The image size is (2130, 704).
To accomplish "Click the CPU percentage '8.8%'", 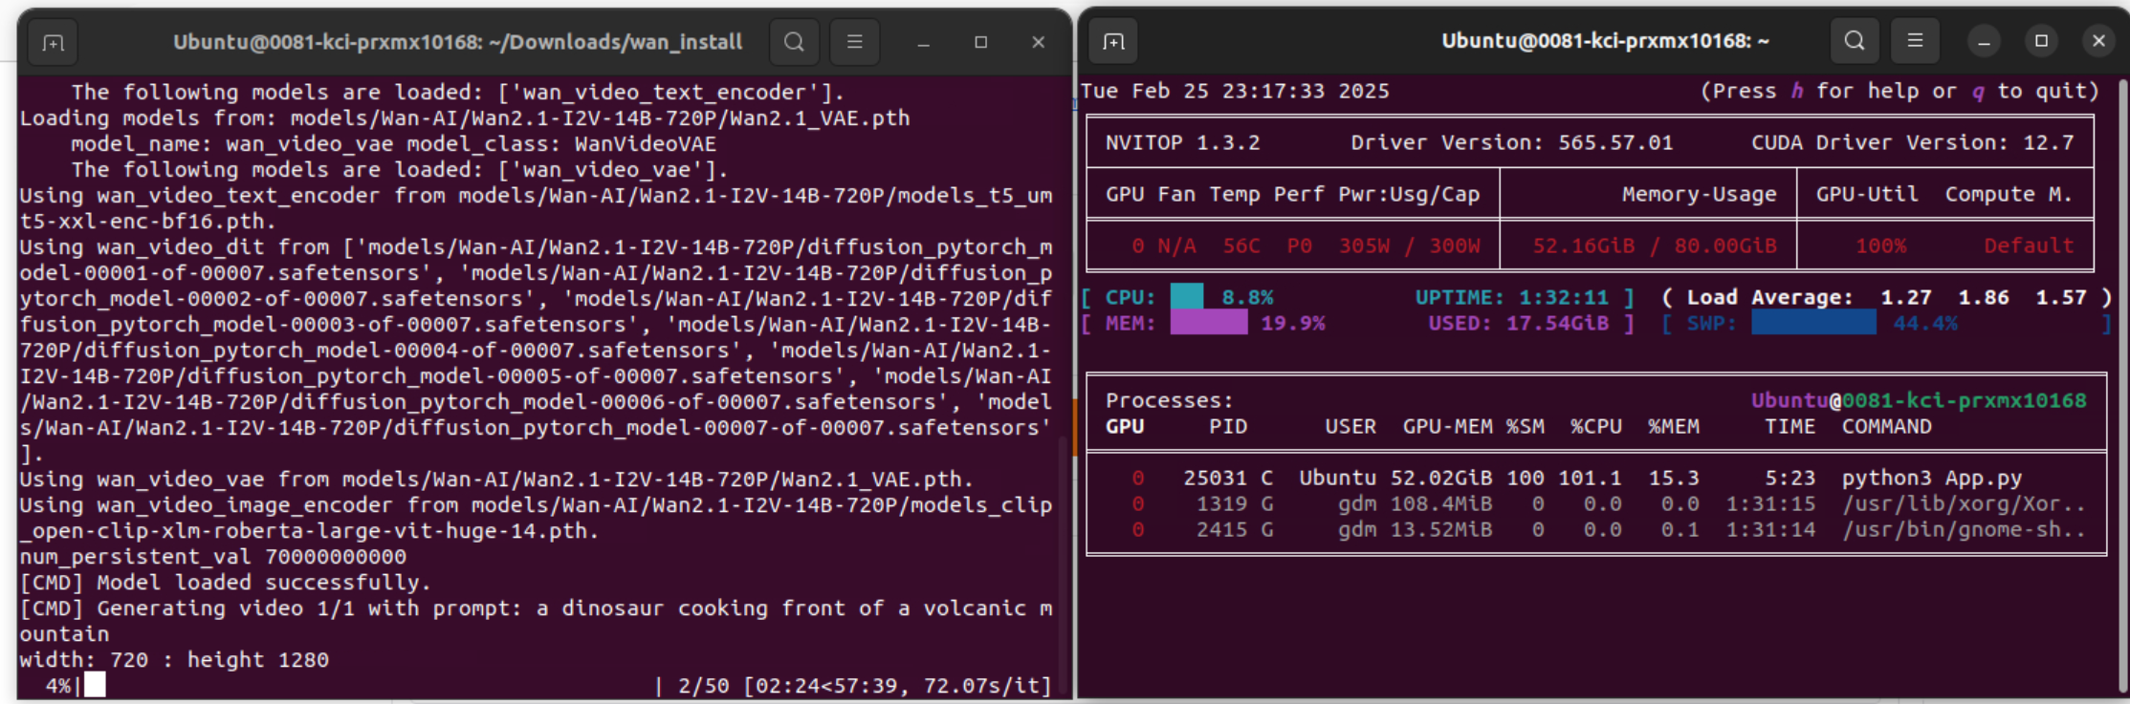I will point(1247,297).
